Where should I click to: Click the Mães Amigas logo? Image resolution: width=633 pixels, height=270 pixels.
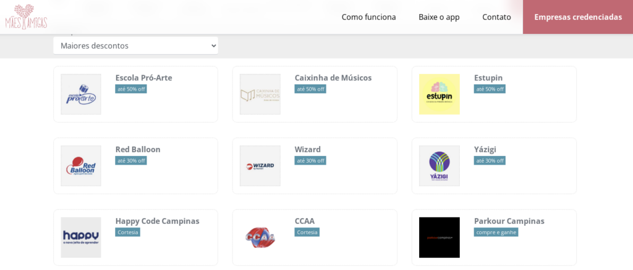26,17
